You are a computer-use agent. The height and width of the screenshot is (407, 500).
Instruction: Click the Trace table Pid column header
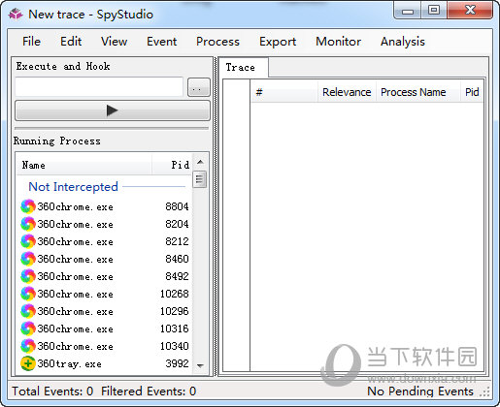click(x=472, y=92)
